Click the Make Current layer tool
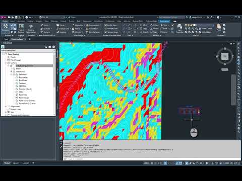Viewport: 242px width, 181px height. [x=205, y=29]
